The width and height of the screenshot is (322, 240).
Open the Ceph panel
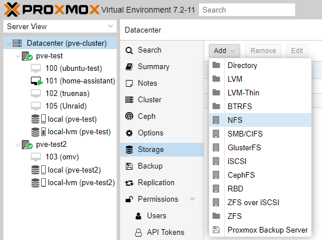(x=162, y=117)
